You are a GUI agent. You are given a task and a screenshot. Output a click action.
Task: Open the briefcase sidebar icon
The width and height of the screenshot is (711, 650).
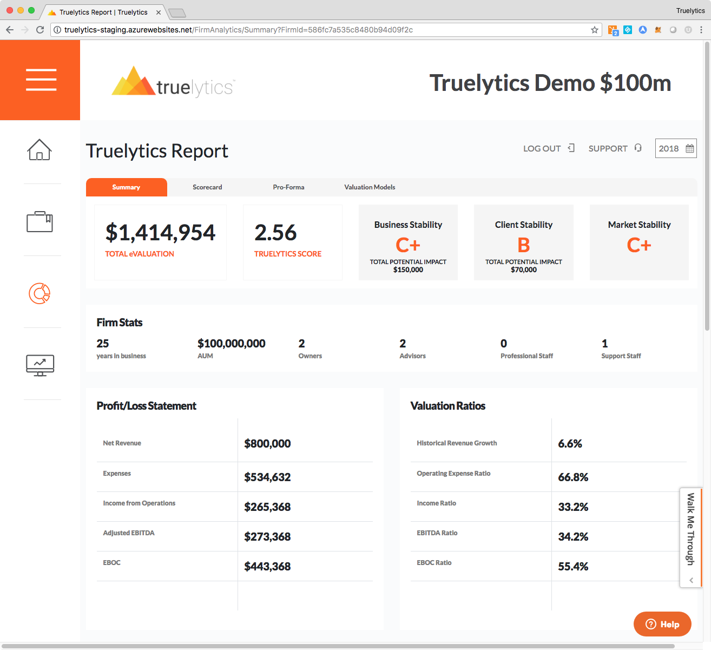tap(40, 221)
